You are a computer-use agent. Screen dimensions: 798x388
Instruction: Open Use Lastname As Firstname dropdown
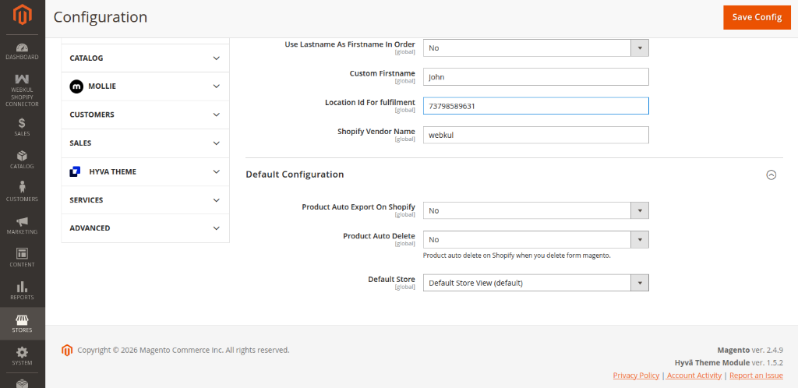click(536, 48)
